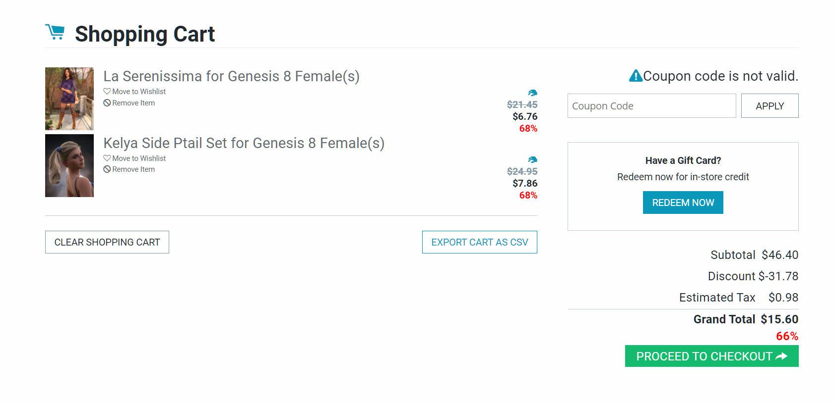Viewport: 834px width, 404px height.
Task: Click the shopping cart icon in header
Action: tap(55, 32)
